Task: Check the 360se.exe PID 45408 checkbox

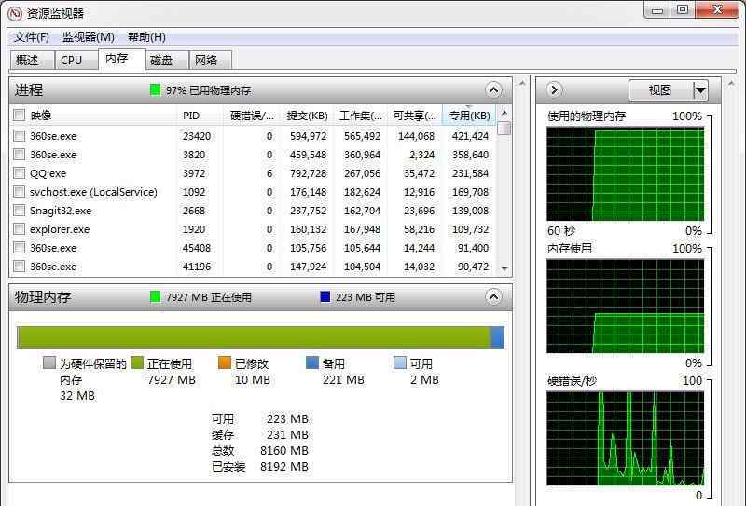Action: point(19,248)
